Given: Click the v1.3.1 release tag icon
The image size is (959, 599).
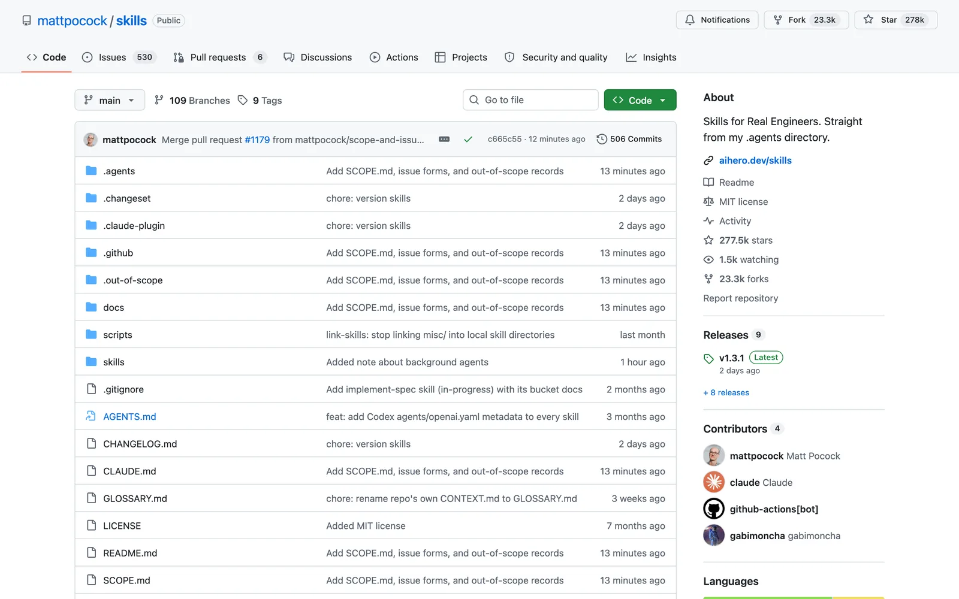Looking at the screenshot, I should click(x=708, y=358).
